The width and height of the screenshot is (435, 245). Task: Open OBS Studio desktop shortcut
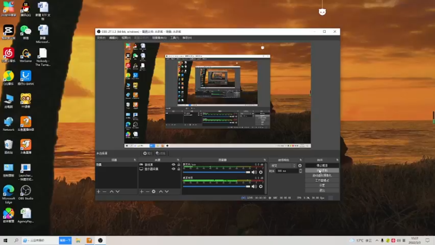(26, 193)
